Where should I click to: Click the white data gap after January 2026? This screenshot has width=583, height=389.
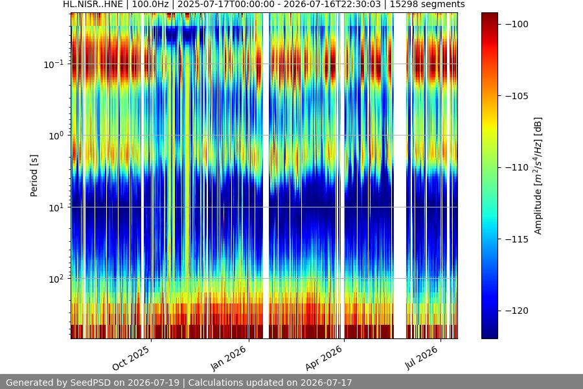click(266, 176)
